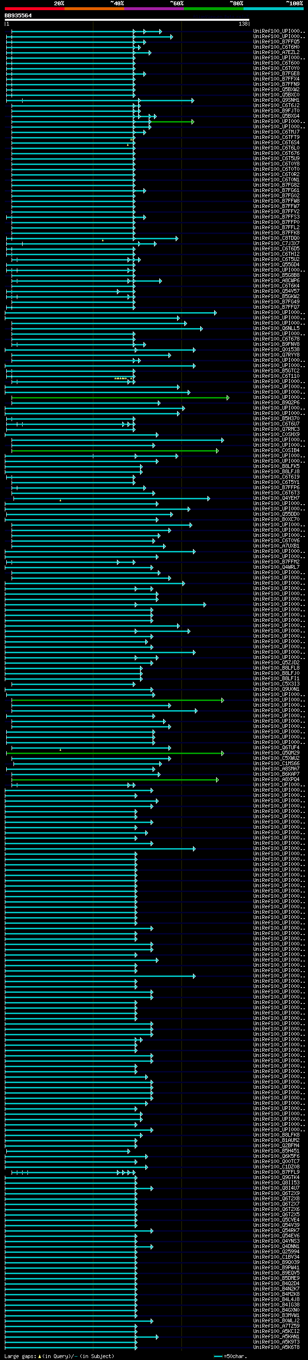Open hit UniRef100_A7EZL2

(276, 52)
